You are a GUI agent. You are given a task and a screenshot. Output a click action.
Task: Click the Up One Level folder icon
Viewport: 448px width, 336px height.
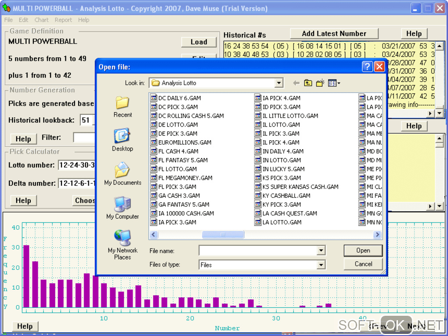[308, 83]
